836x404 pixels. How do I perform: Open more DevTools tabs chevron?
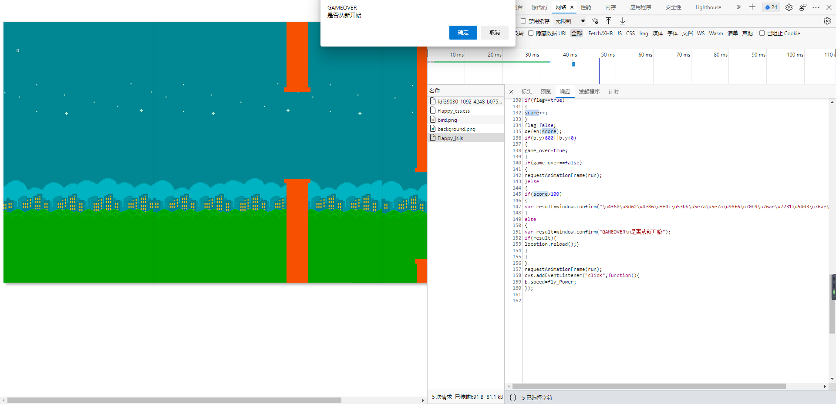click(738, 7)
